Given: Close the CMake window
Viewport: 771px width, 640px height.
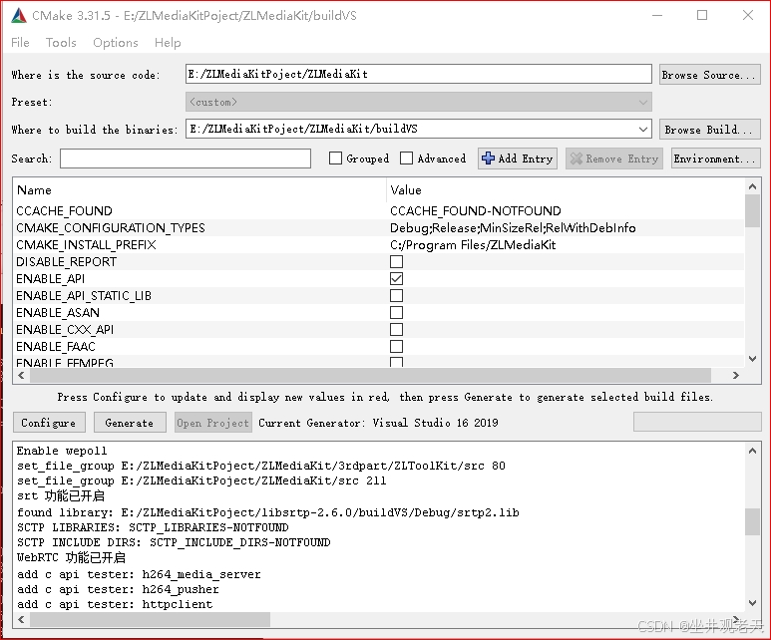Looking at the screenshot, I should pyautogui.click(x=748, y=15).
